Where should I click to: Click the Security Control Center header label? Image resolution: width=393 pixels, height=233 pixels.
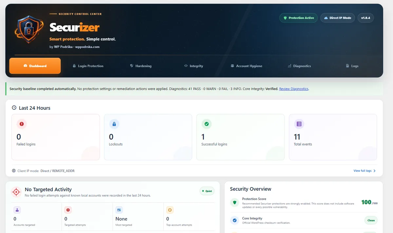pyautogui.click(x=80, y=14)
